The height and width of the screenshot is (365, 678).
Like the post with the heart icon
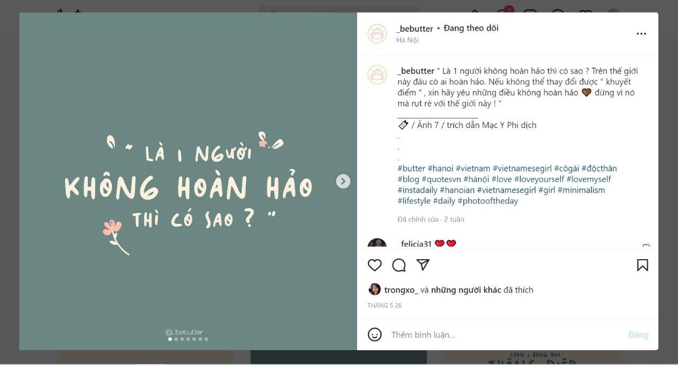click(x=374, y=265)
